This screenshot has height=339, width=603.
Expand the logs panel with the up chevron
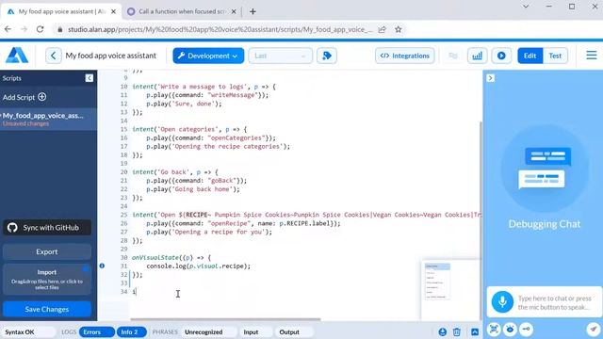tap(475, 332)
